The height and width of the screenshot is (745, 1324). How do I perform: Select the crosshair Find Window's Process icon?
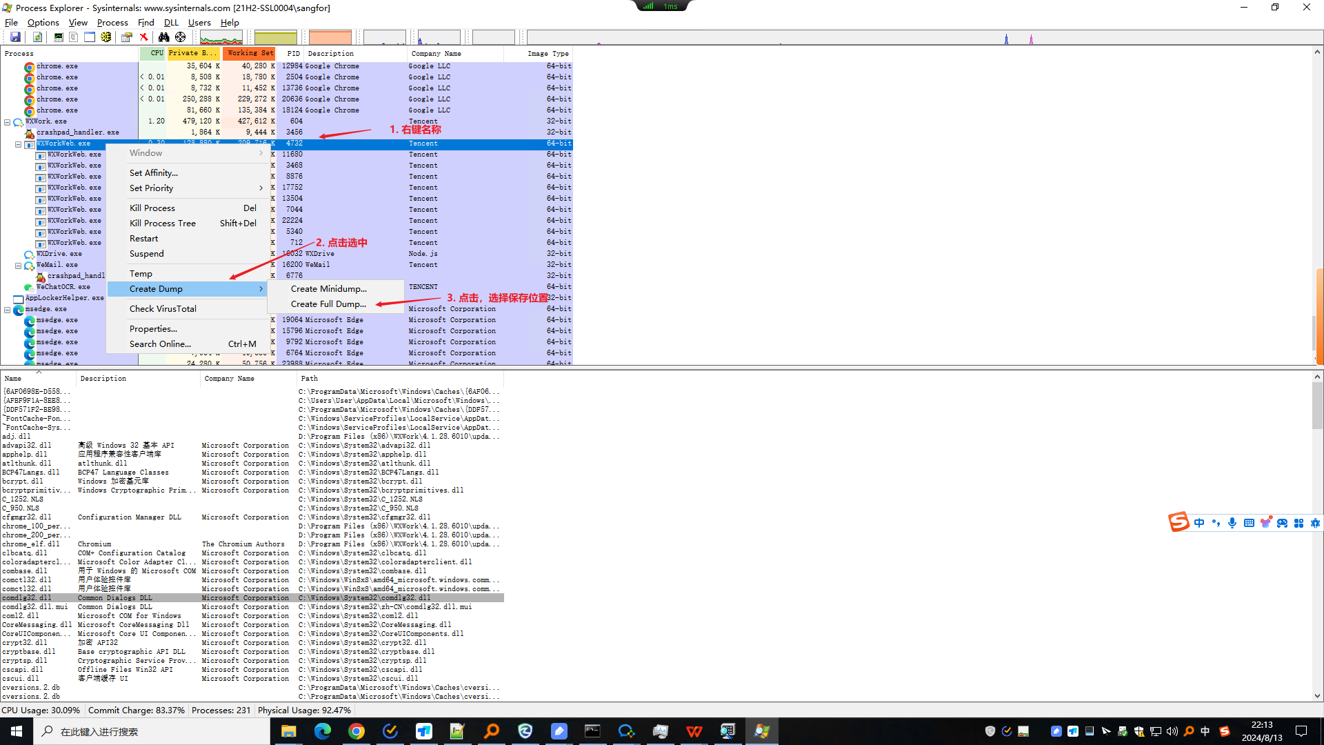181,37
